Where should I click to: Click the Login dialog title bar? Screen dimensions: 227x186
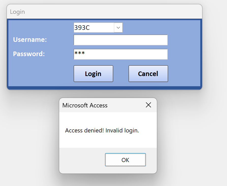click(x=102, y=11)
